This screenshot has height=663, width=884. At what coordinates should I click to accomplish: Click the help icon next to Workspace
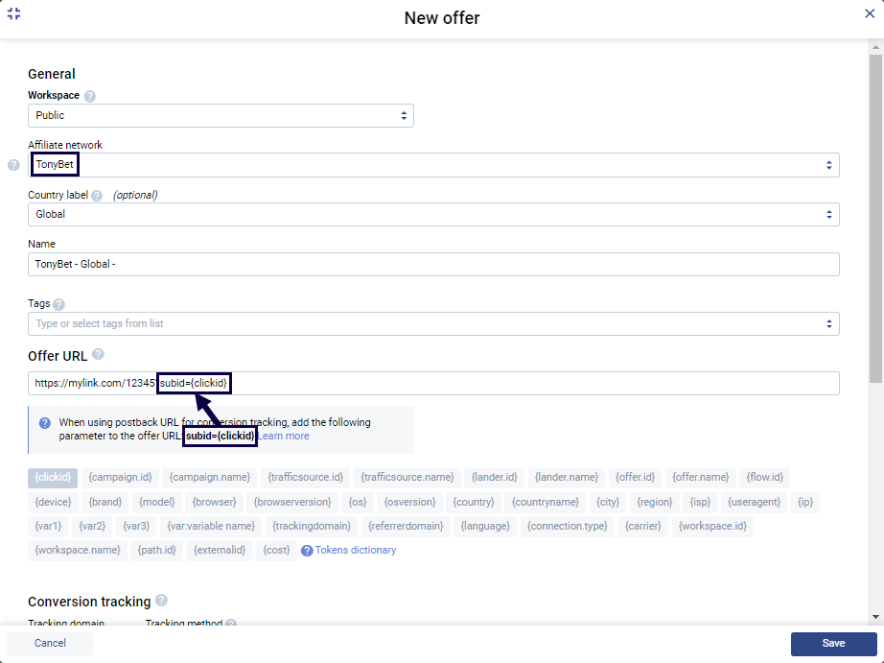[90, 96]
